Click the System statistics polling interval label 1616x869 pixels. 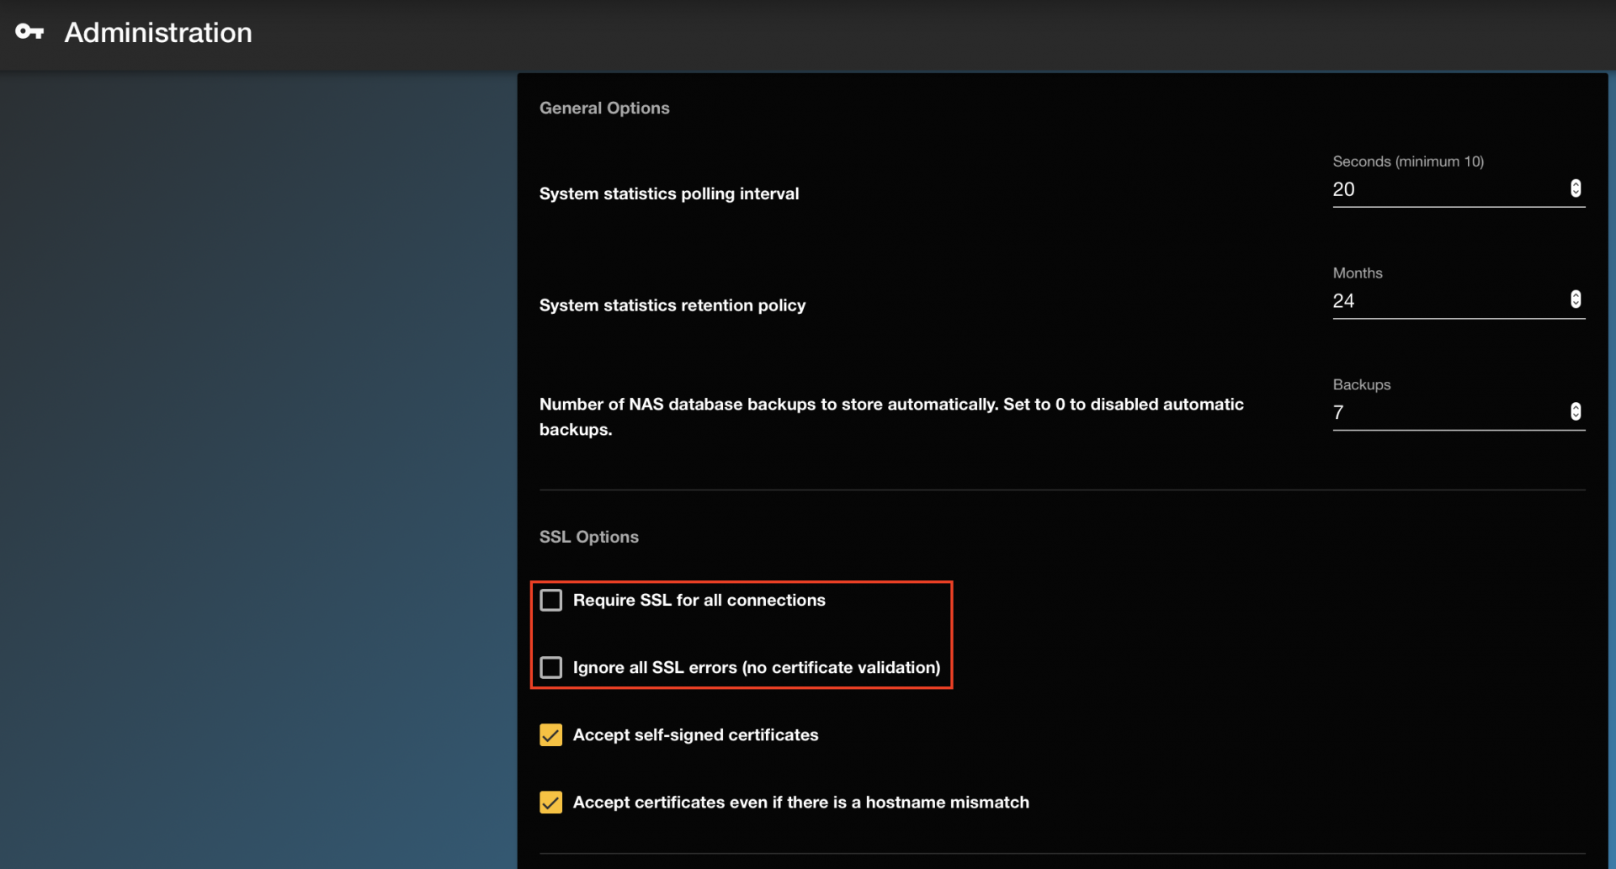[x=669, y=193]
